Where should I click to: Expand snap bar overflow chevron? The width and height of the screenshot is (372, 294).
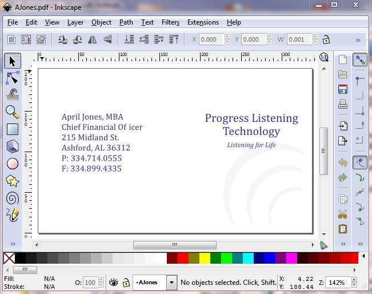point(361,244)
